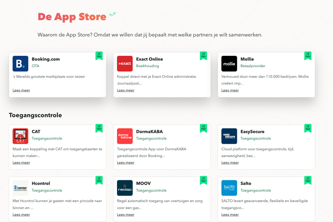
Task: Open Lees meer for Hcontrol
Action: (21, 215)
